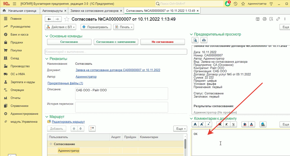Open Банк и касса section
The width and height of the screenshot is (290, 156).
coord(19,34)
